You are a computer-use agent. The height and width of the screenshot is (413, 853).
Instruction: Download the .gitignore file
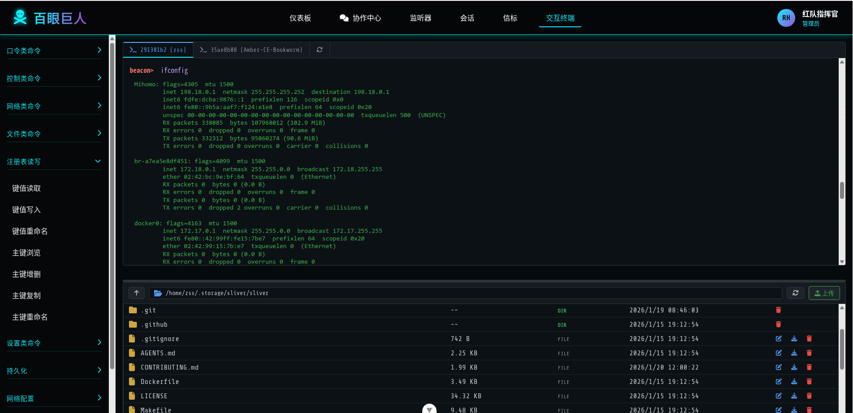coord(794,339)
